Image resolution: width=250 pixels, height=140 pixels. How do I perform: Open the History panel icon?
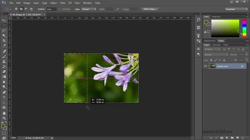198,19
